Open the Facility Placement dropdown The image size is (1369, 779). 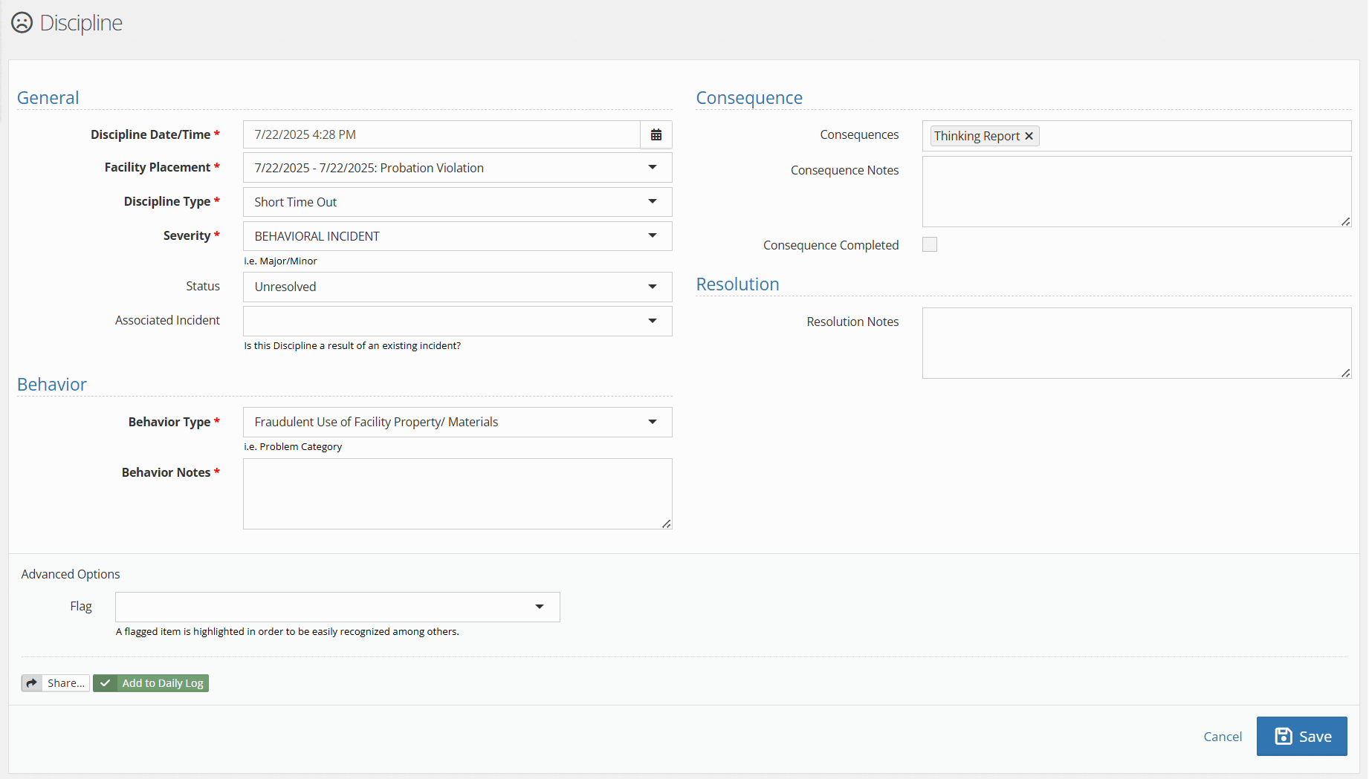click(x=458, y=168)
